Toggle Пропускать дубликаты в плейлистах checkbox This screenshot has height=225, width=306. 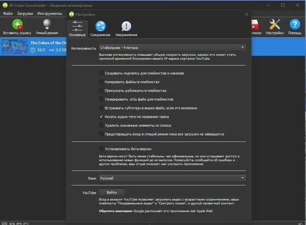101,91
